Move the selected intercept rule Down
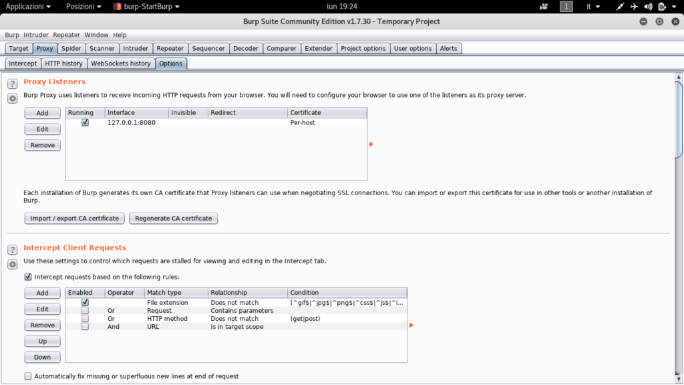 (x=42, y=357)
